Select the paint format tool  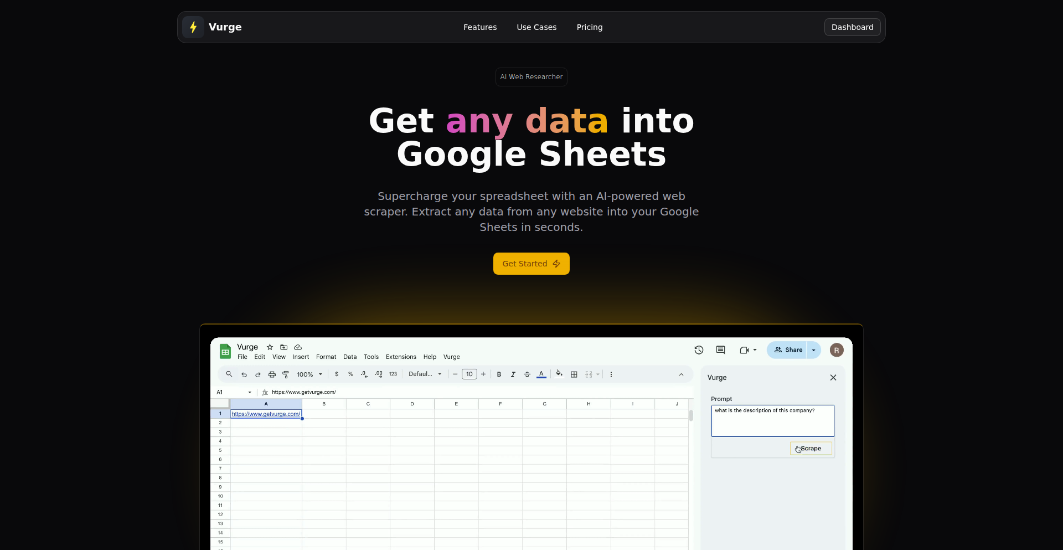[286, 374]
